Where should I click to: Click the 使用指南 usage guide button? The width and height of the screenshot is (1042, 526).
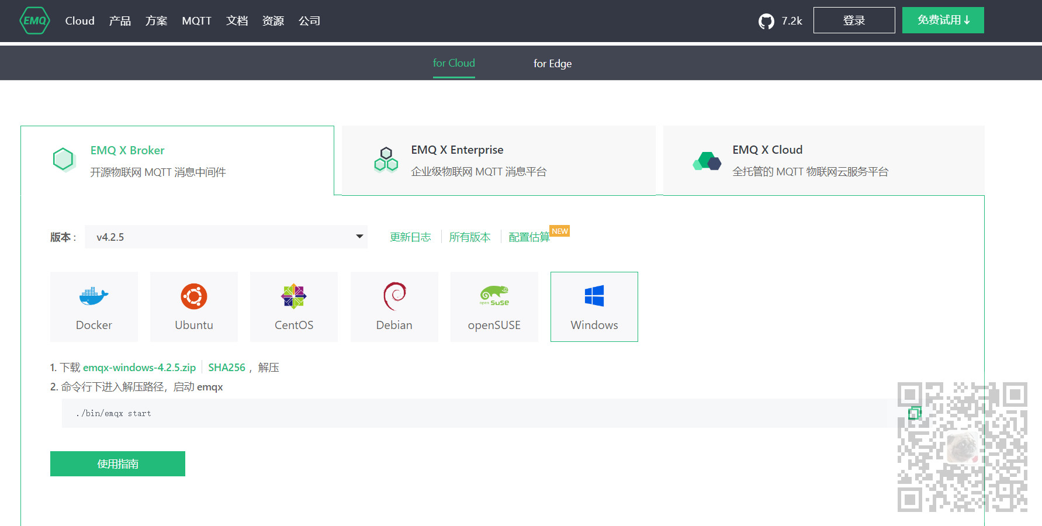pyautogui.click(x=117, y=463)
